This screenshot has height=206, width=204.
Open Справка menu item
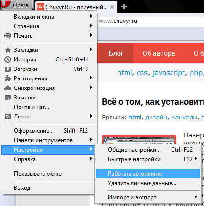(x=48, y=159)
